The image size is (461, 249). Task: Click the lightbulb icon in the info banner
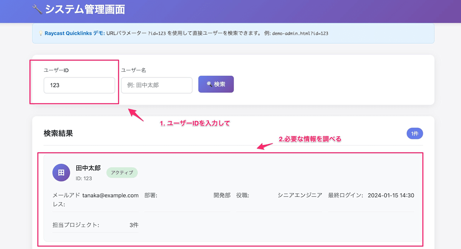[x=41, y=33]
